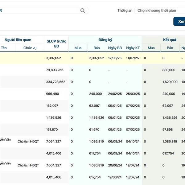The image size is (185, 185).
Task: Click the blue Xem button
Action: [179, 21]
